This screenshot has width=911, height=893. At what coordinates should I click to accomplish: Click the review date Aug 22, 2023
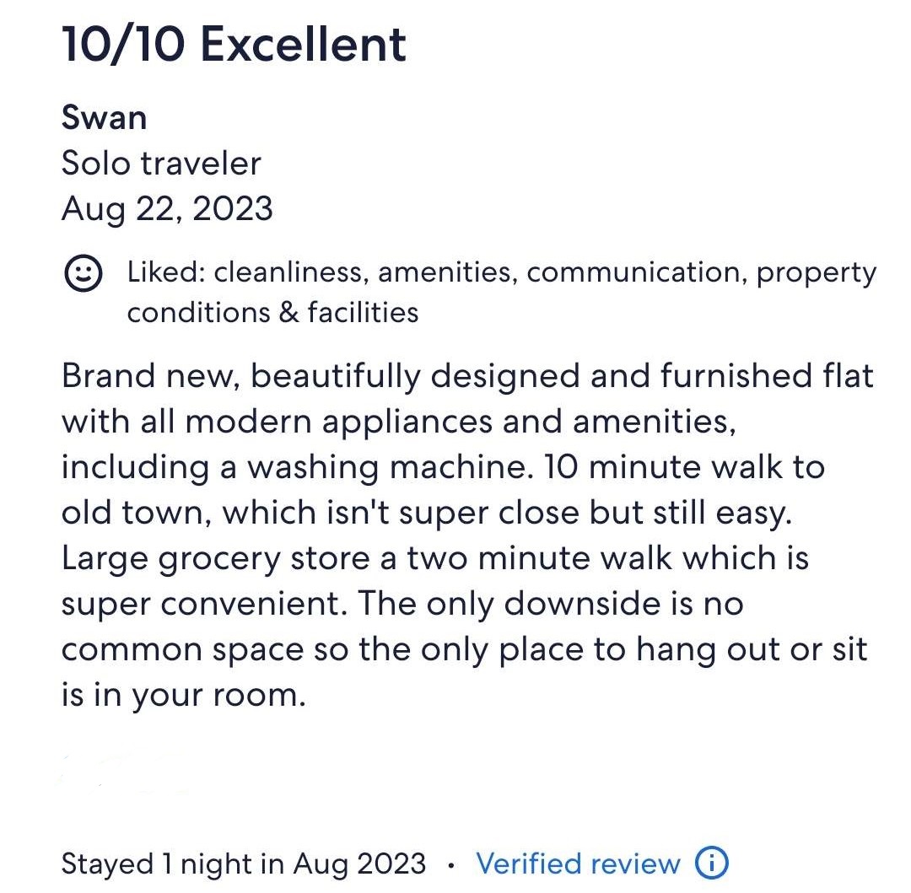[167, 208]
